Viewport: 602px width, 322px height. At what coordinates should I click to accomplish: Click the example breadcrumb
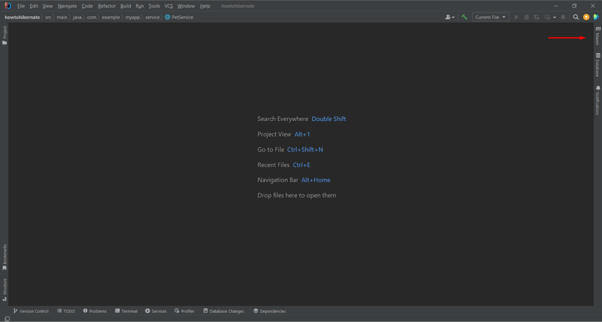(111, 17)
